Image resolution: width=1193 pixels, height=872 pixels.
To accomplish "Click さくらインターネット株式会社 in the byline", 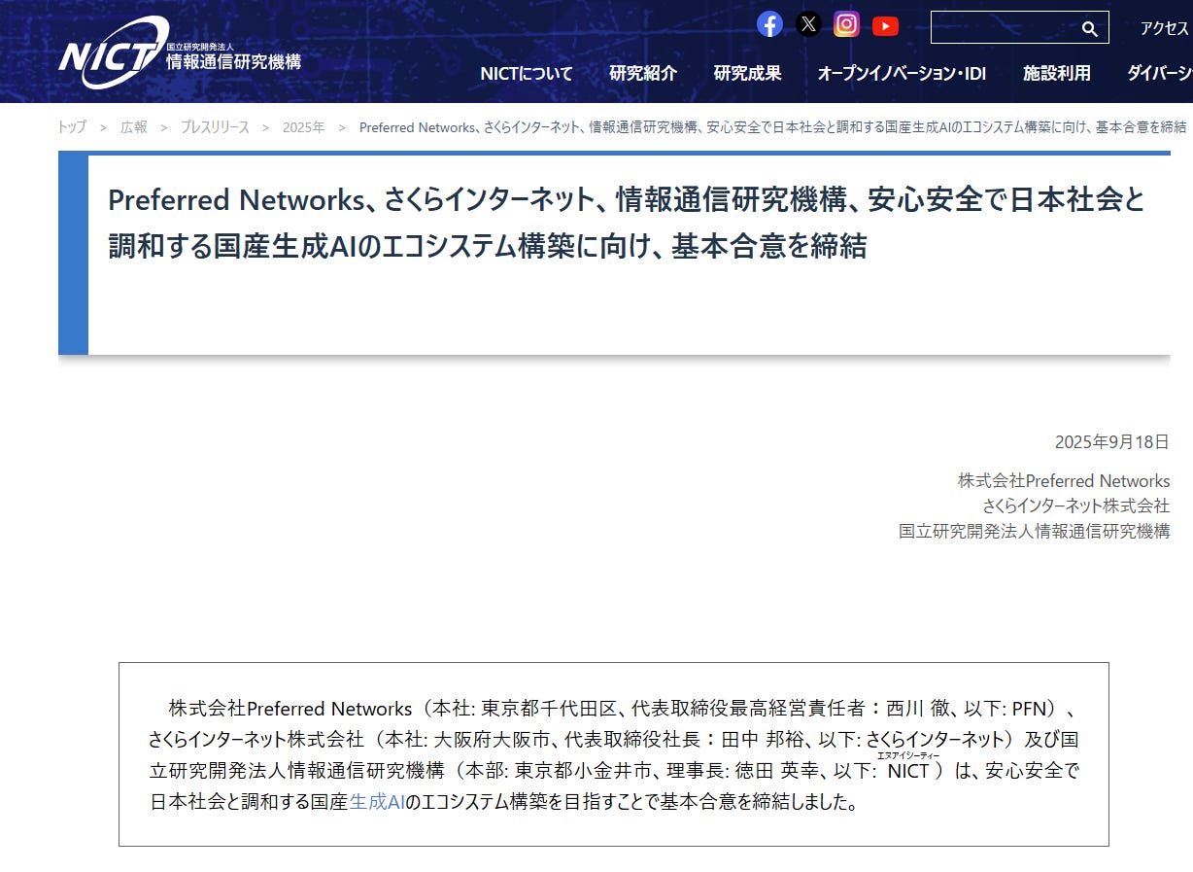I will [x=1075, y=506].
